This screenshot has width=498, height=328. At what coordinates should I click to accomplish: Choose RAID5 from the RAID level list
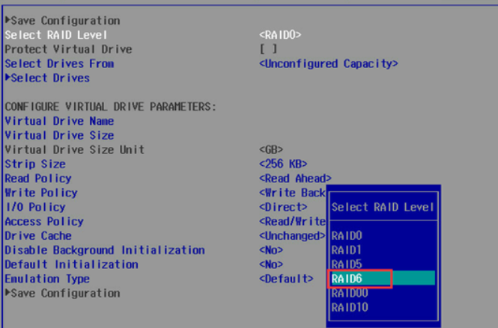[x=346, y=264]
